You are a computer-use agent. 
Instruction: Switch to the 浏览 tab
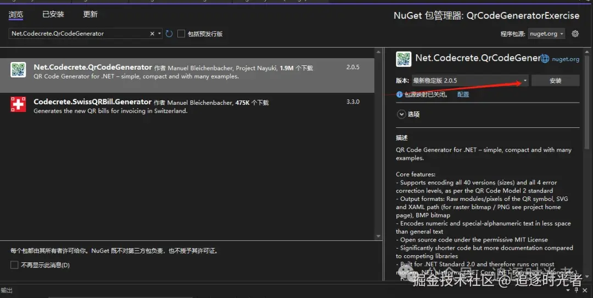click(16, 14)
